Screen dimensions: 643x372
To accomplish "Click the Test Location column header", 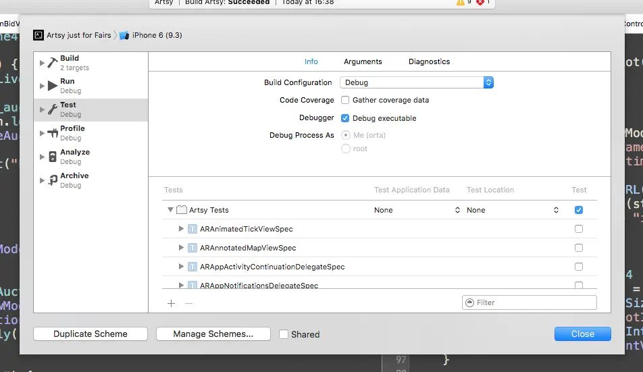I will tap(490, 190).
